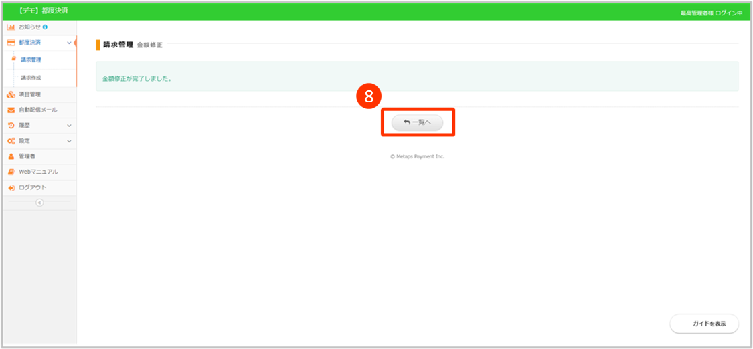Screen dimensions: 753x349
Task: Click the ログアウト sign-out icon
Action: [11, 187]
